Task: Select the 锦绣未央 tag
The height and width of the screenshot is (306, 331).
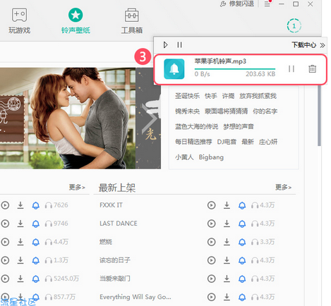Action: click(187, 111)
